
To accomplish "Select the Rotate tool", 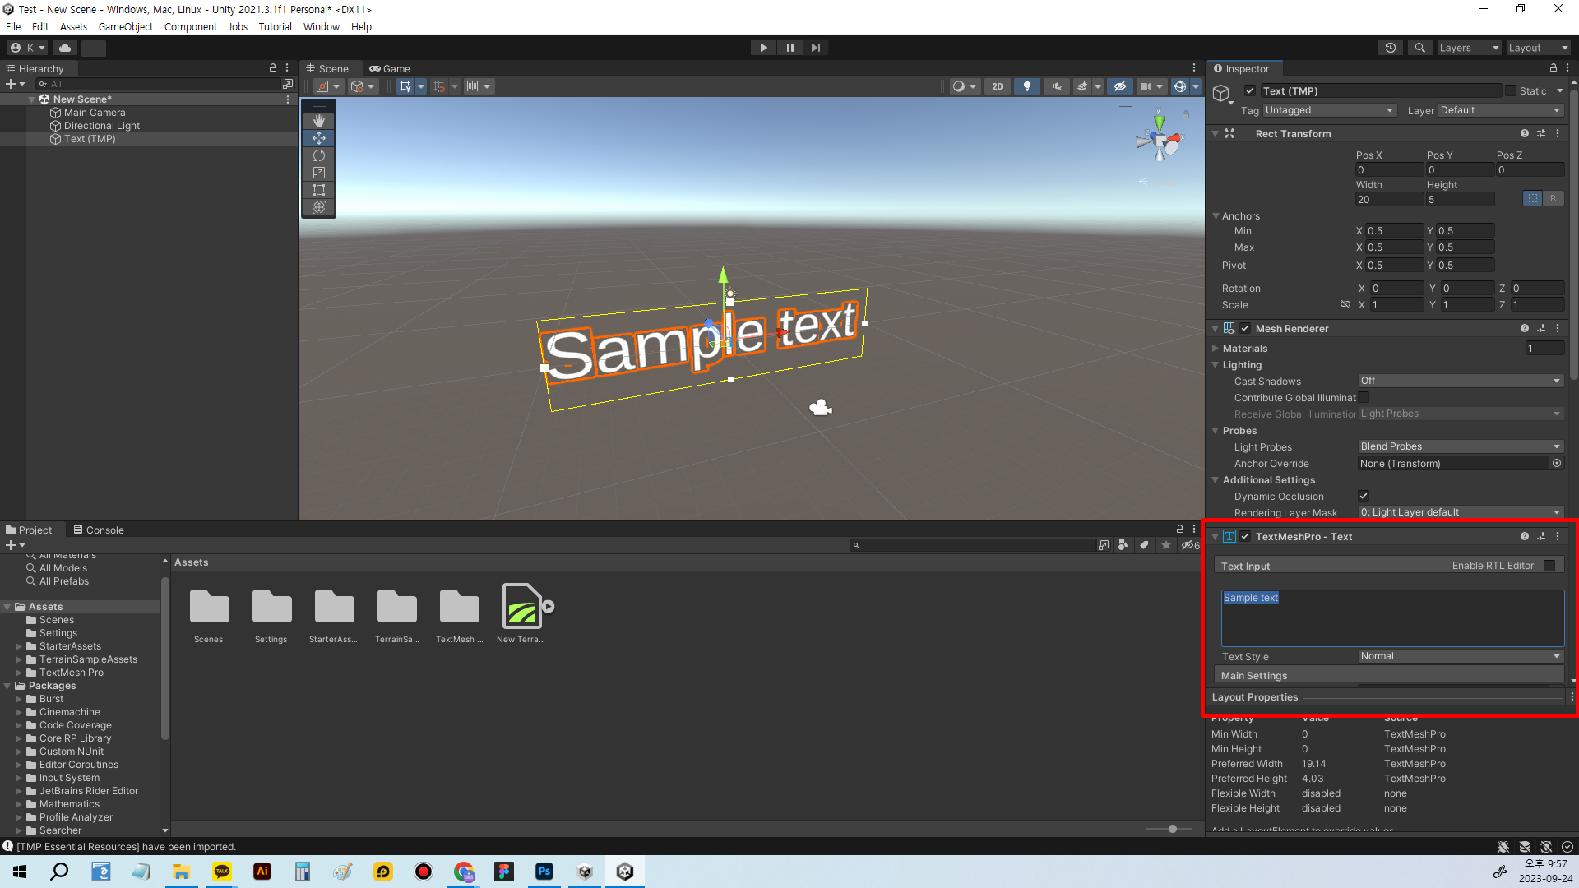I will pos(319,155).
